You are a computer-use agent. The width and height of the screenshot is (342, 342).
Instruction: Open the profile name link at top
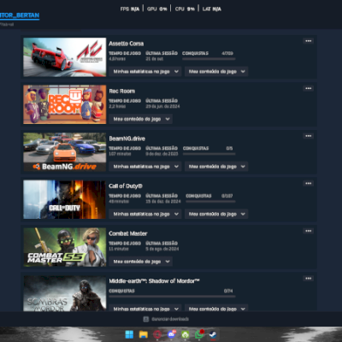point(20,15)
